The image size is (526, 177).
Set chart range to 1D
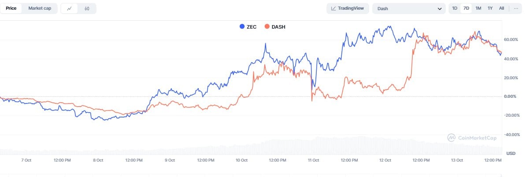[455, 8]
